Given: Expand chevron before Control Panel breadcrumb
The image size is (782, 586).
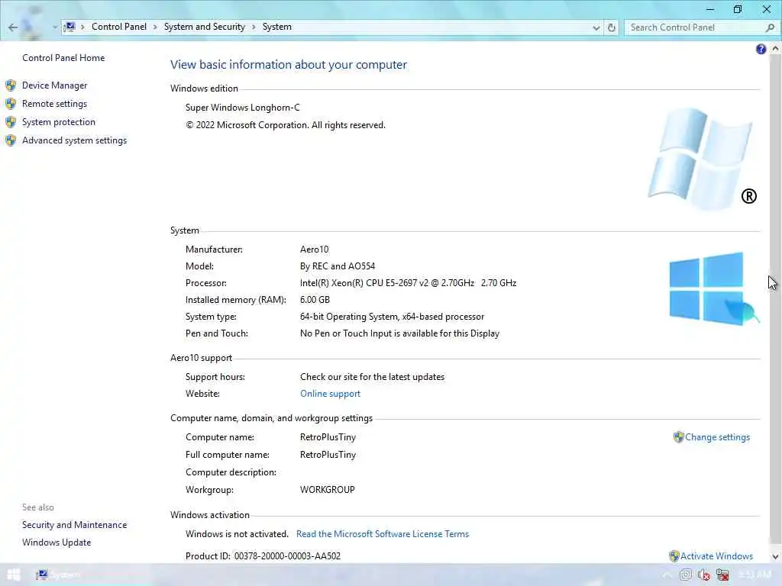Looking at the screenshot, I should (x=82, y=27).
